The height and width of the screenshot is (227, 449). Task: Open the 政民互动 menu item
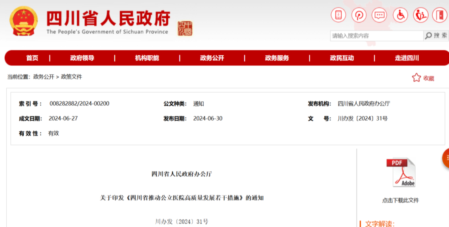(x=342, y=58)
